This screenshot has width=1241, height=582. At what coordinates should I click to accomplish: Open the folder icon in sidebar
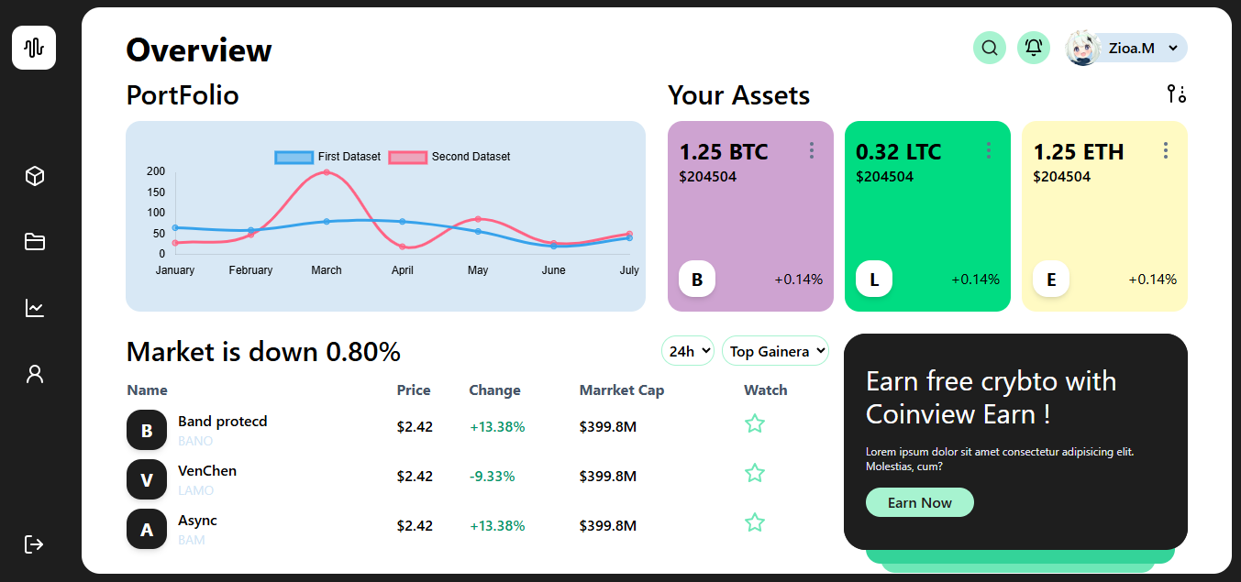point(35,242)
